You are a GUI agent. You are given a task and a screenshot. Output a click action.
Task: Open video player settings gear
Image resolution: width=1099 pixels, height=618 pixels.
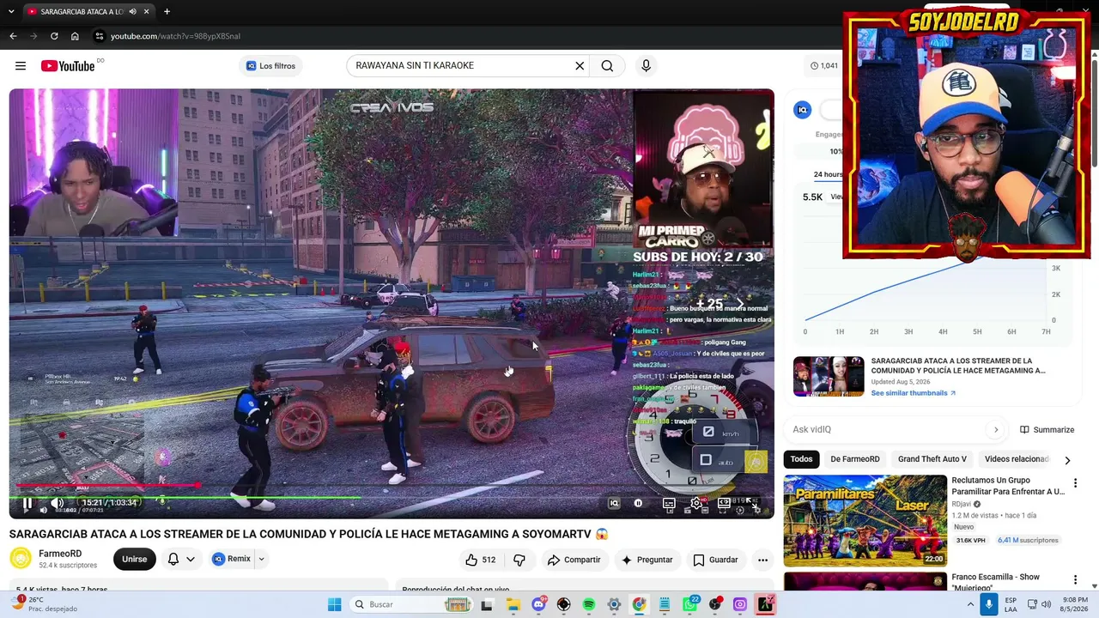(696, 504)
